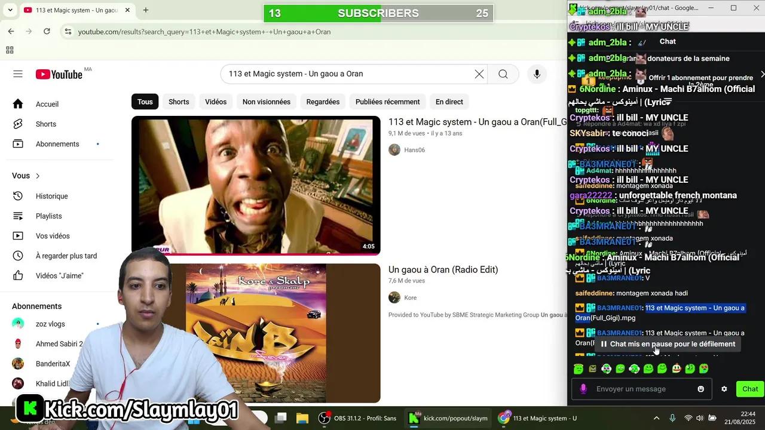Click the purple microphone icon in chat box

point(584,389)
